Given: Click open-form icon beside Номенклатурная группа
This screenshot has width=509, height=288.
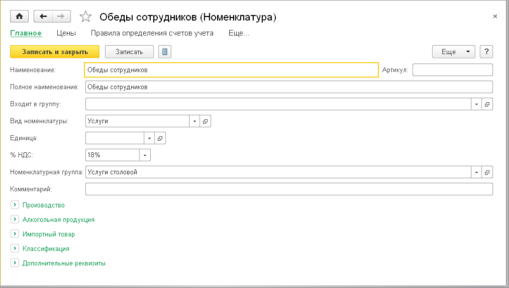Looking at the screenshot, I should [x=487, y=172].
